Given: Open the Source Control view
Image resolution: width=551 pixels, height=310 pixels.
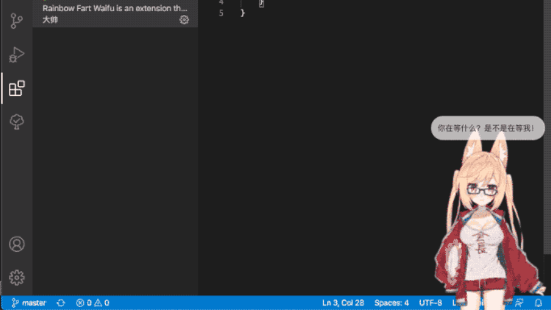Looking at the screenshot, I should (x=16, y=21).
